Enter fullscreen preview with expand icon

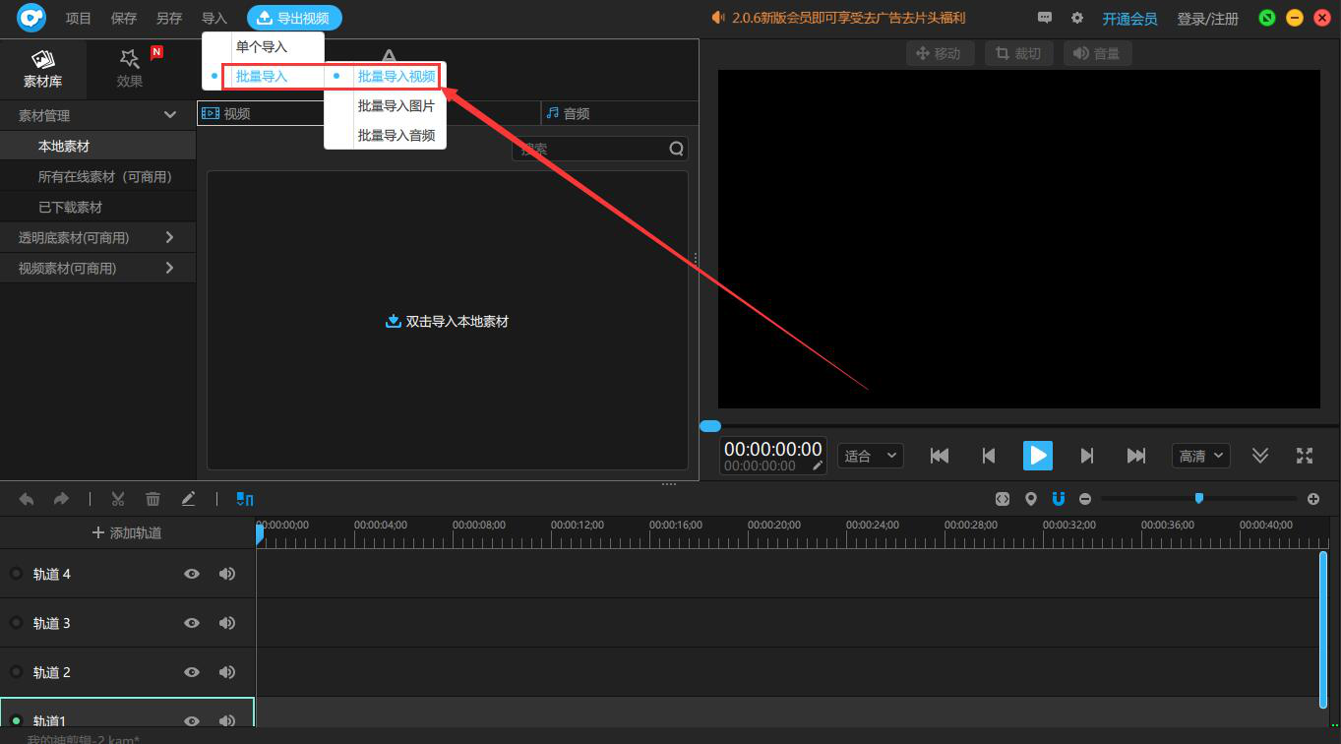(1305, 456)
